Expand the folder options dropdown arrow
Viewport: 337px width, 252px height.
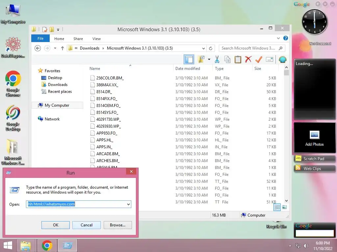209,59
